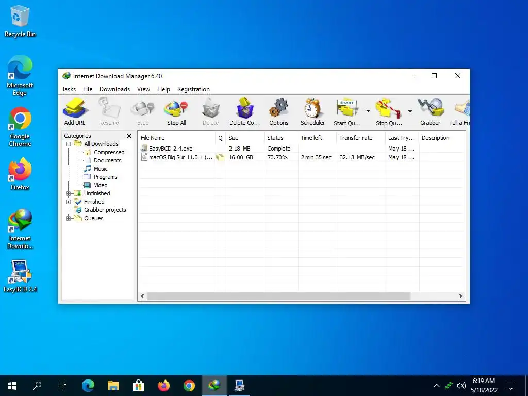Open the View menu

143,89
